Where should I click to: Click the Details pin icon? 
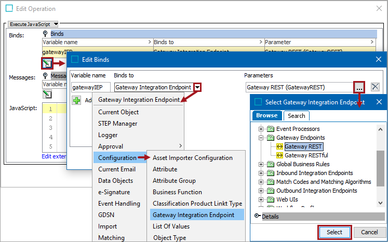coord(257,216)
